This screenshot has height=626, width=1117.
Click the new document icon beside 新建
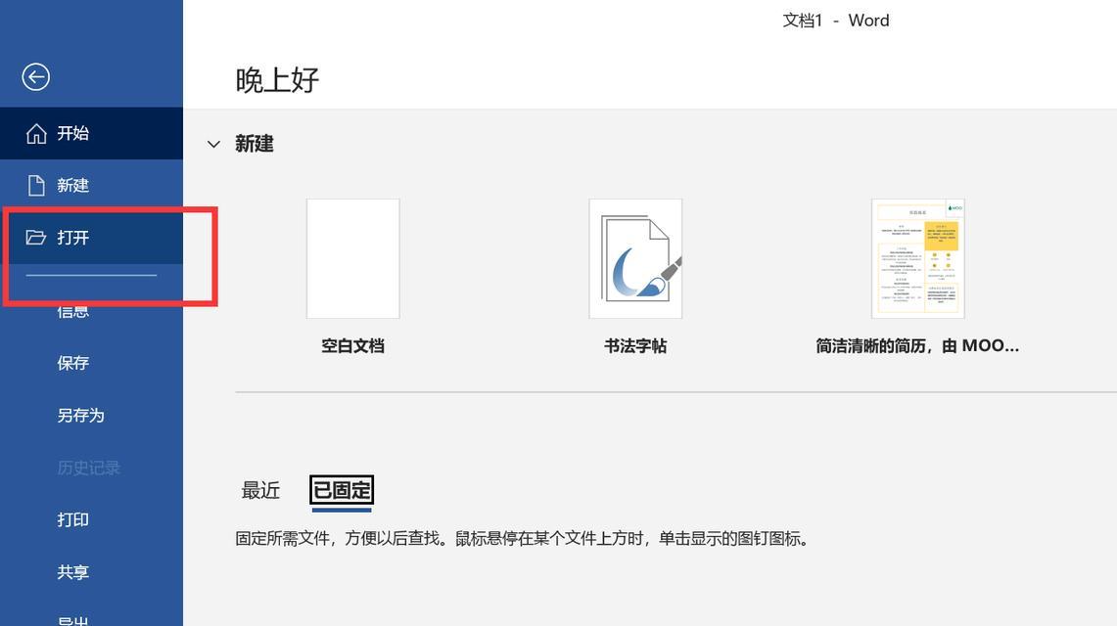click(36, 185)
